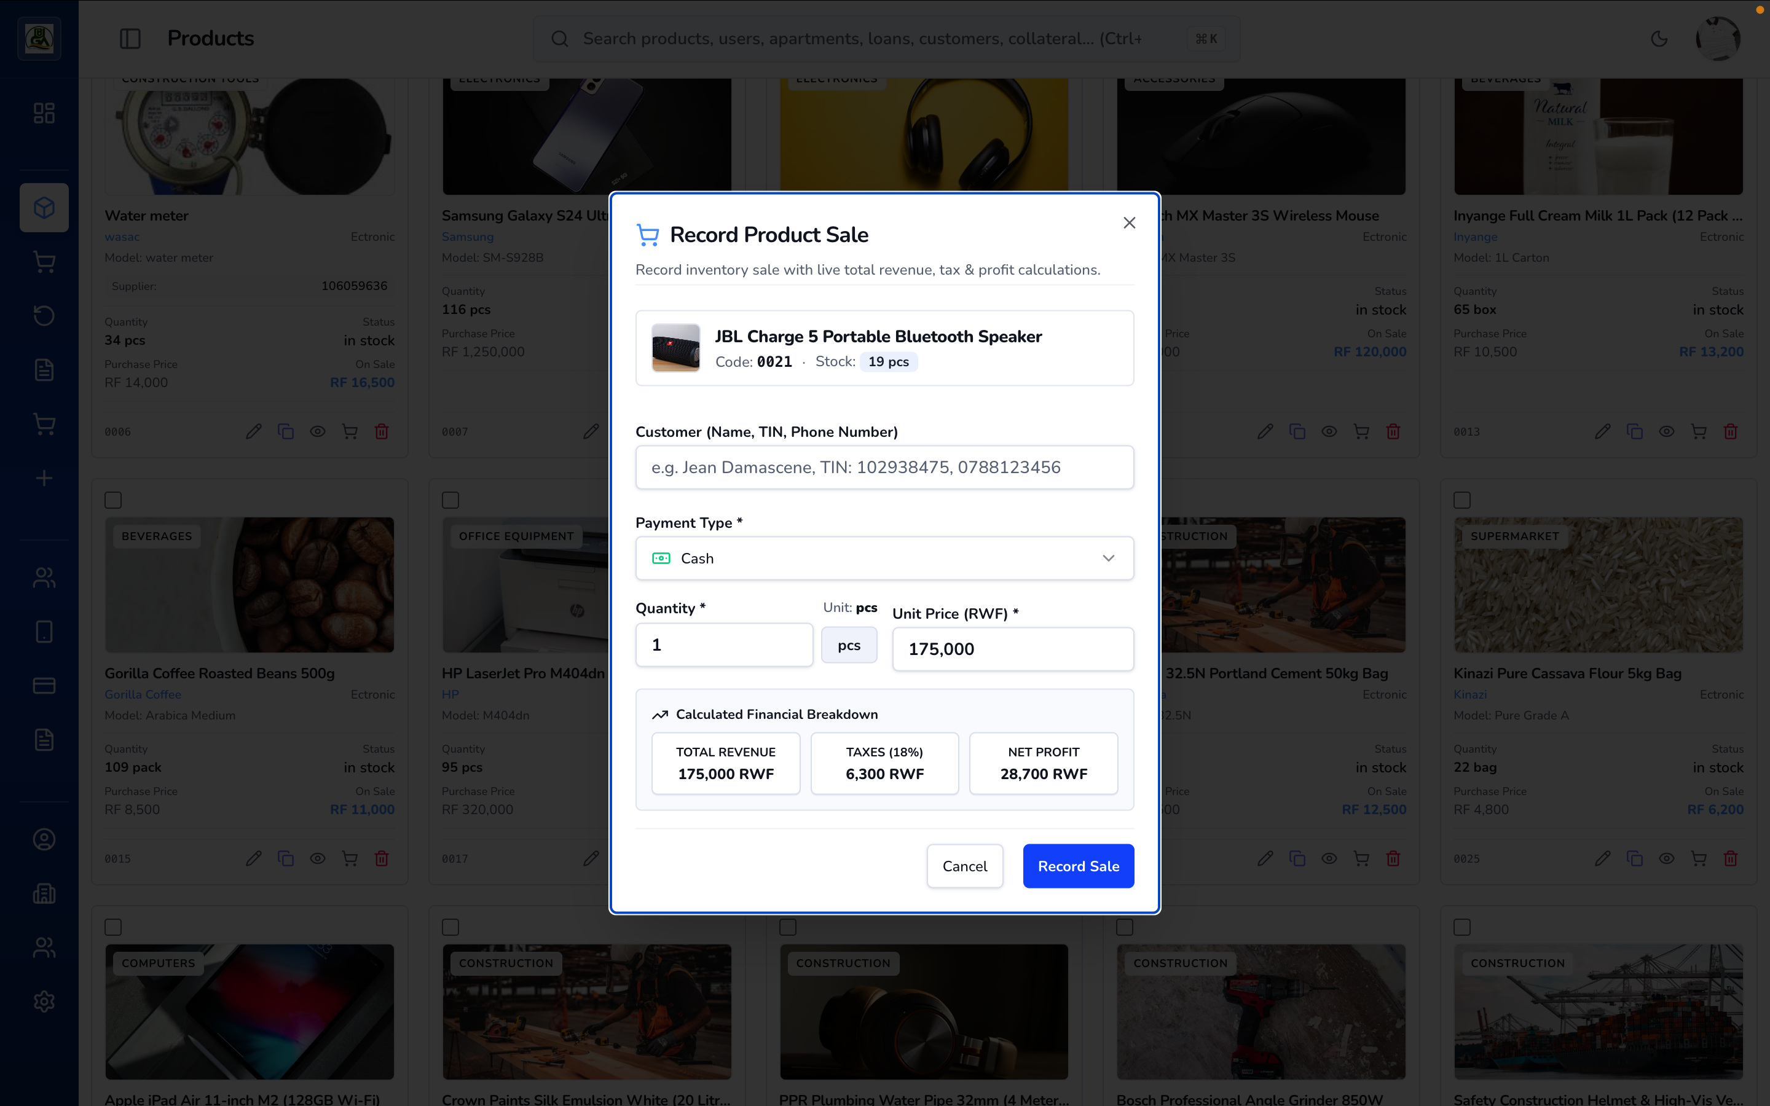Open the credit card icon in sidebar
Viewport: 1770px width, 1106px height.
pos(44,685)
